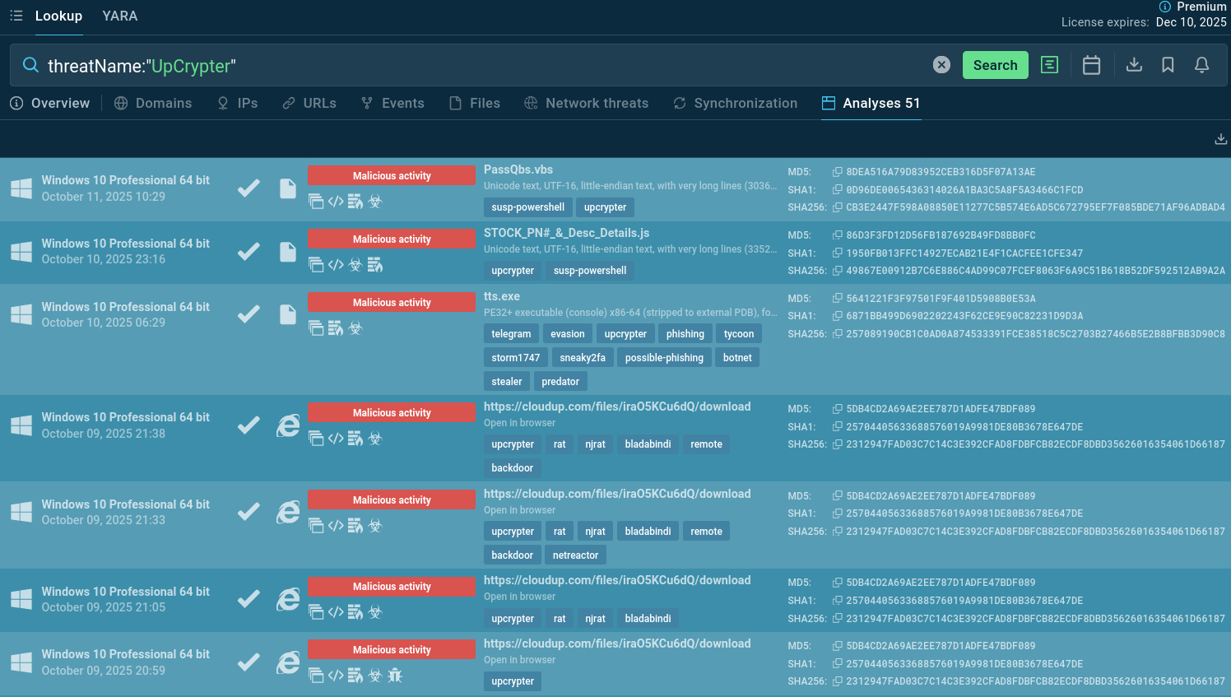The height and width of the screenshot is (697, 1231).
Task: Export analyses list with download icon
Action: point(1220,139)
